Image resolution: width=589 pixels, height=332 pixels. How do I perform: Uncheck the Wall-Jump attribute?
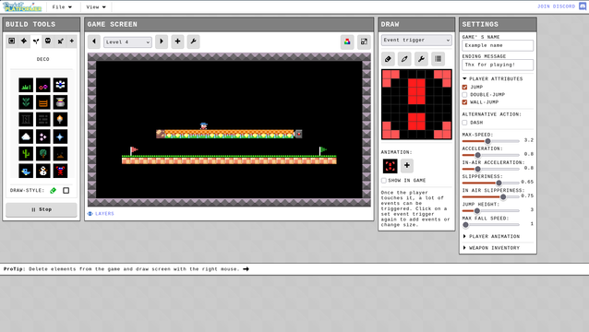click(464, 102)
